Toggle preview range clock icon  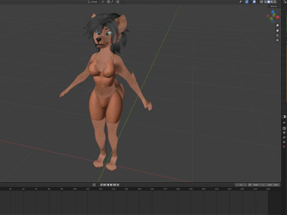(x=249, y=185)
